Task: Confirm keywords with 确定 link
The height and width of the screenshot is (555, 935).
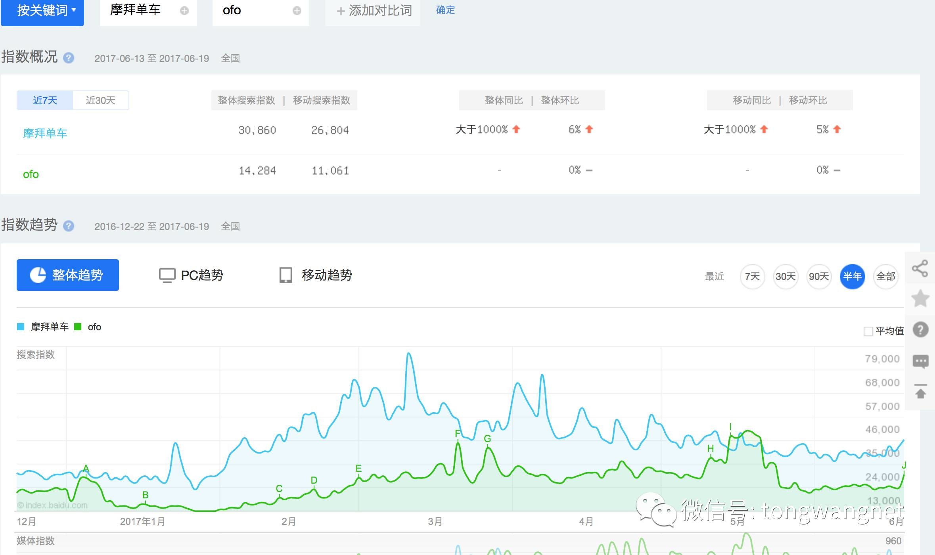Action: coord(445,10)
